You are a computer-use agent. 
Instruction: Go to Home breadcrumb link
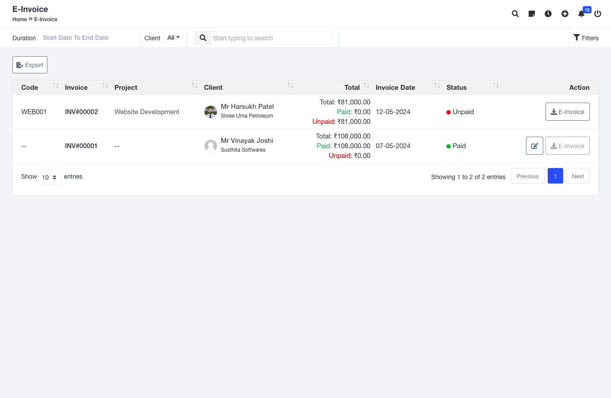pos(19,19)
